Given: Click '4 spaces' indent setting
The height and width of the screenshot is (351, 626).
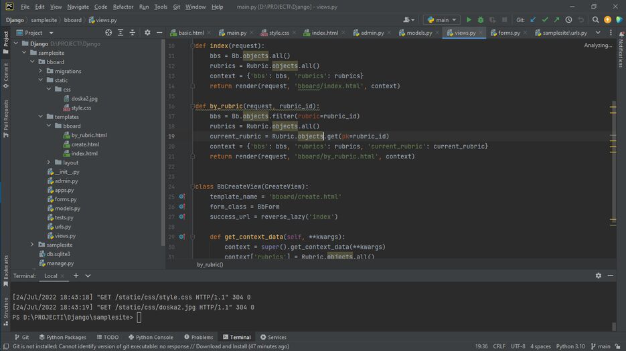Looking at the screenshot, I should coord(540,346).
